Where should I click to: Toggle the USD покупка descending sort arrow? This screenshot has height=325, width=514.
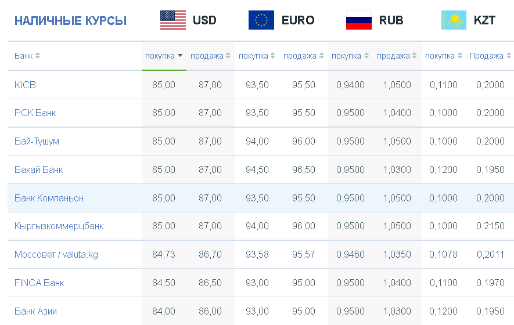[180, 56]
